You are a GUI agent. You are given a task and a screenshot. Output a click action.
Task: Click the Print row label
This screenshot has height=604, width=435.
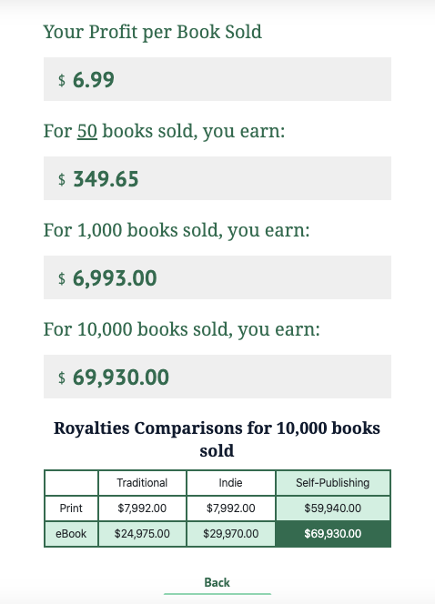pos(71,508)
